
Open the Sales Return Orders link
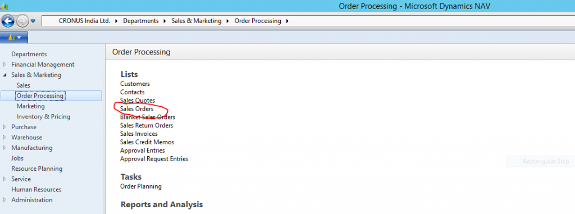click(x=147, y=126)
